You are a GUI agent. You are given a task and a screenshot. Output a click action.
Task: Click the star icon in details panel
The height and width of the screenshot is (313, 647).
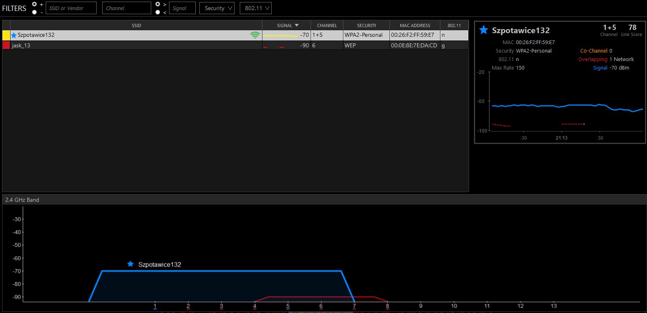click(x=483, y=30)
